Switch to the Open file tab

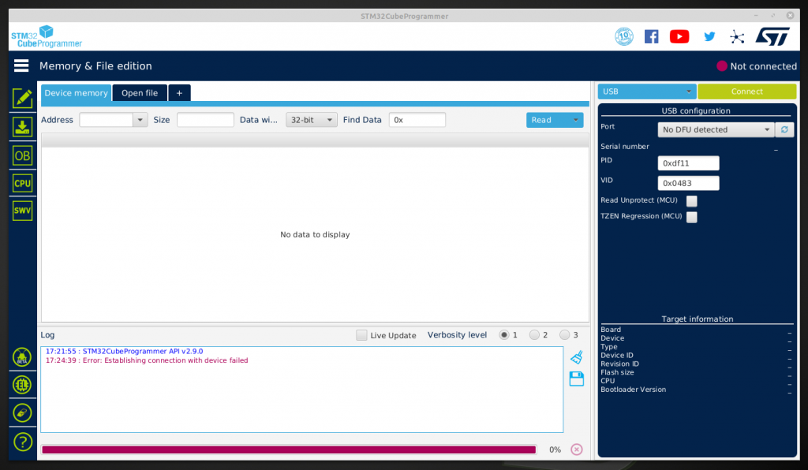(139, 93)
